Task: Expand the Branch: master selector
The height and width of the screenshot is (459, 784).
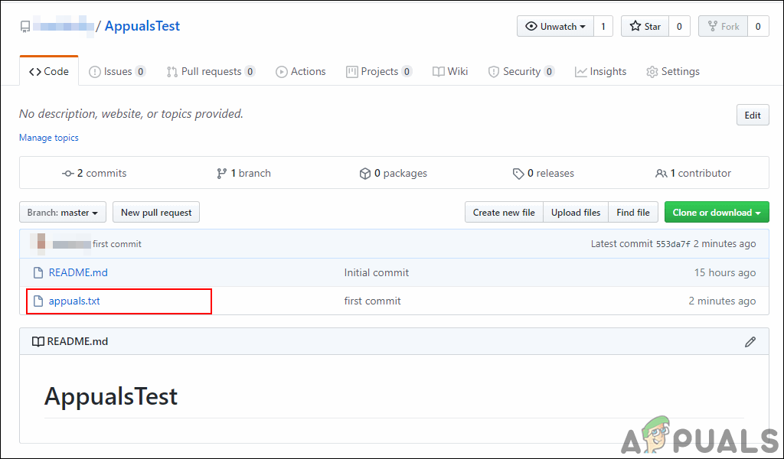Action: coord(63,213)
